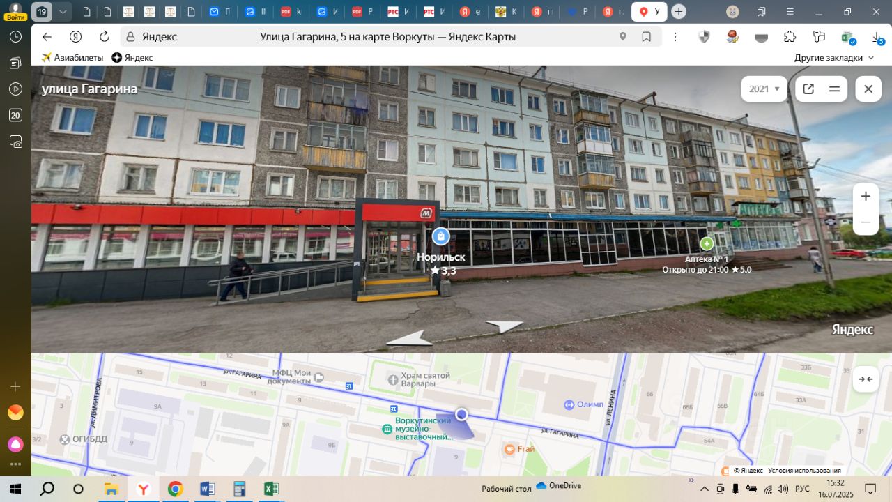Viewport: 892px width, 502px height.
Task: Close the street panorama view
Action: pyautogui.click(x=868, y=89)
